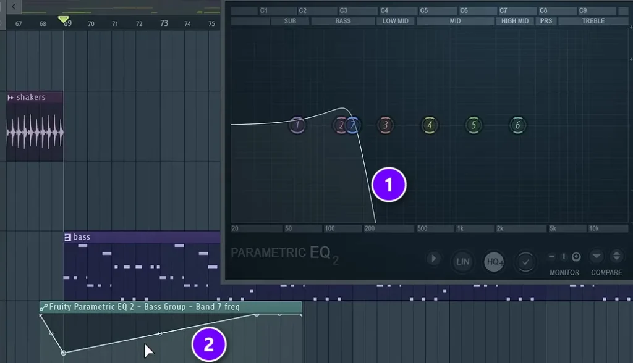
Task: Select EQ band 3 node
Action: click(386, 125)
